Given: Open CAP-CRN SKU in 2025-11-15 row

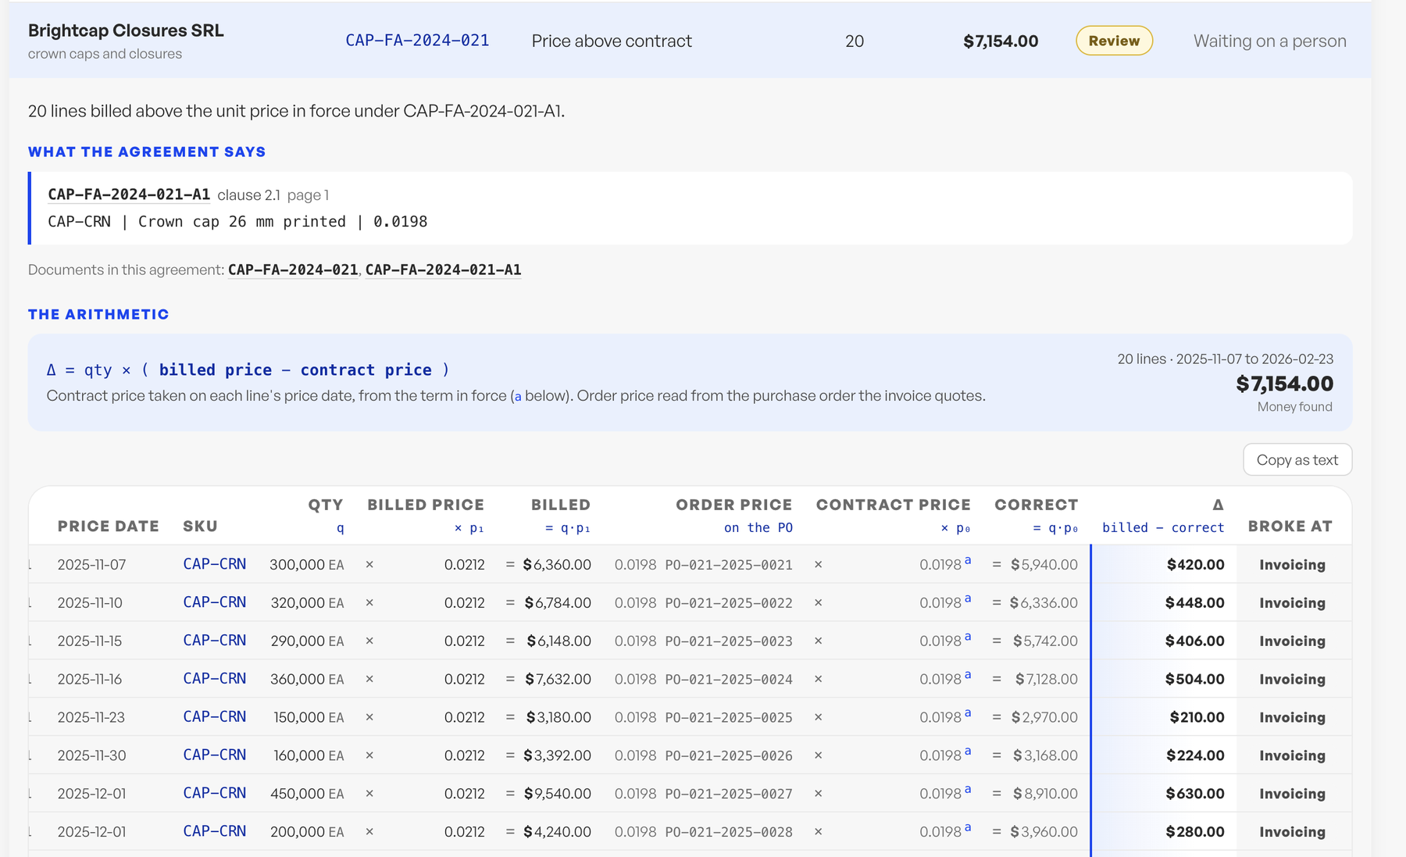Looking at the screenshot, I should pos(215,641).
